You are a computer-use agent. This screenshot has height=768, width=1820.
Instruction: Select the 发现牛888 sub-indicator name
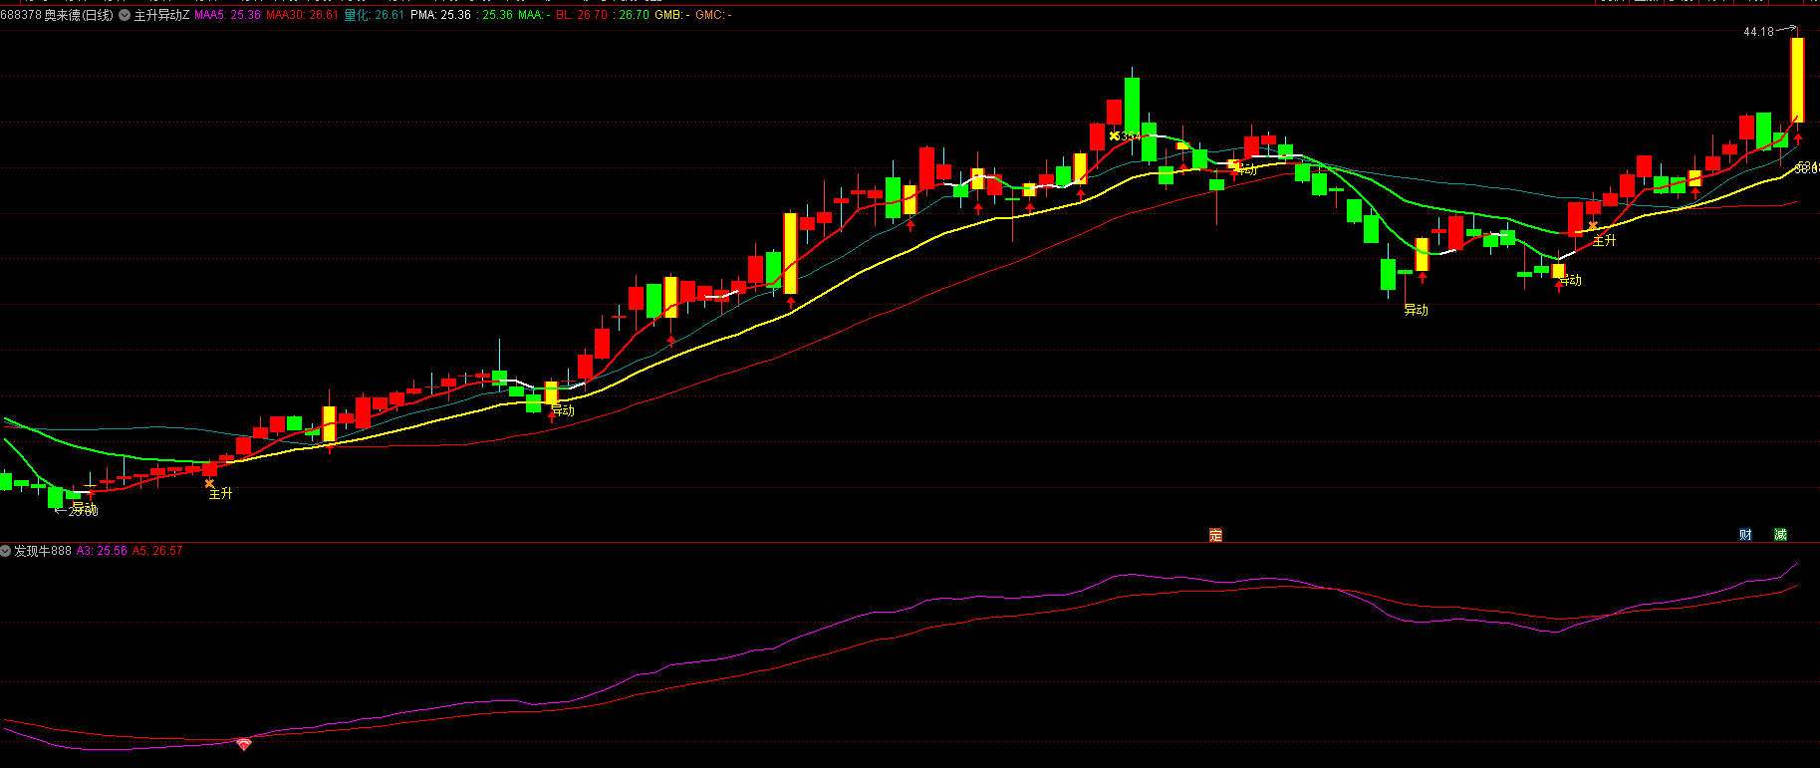click(43, 551)
